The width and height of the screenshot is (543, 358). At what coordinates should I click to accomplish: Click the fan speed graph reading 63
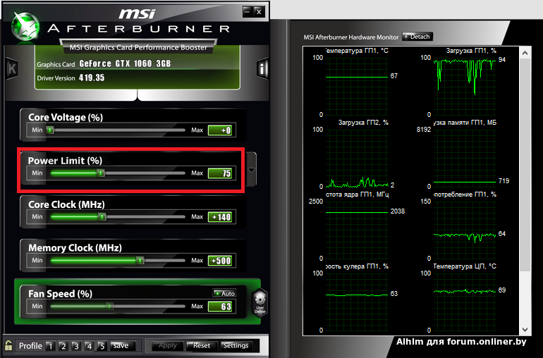357,302
